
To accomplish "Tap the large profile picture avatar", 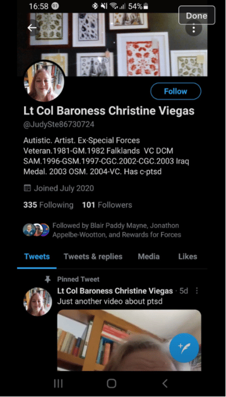I will [44, 82].
